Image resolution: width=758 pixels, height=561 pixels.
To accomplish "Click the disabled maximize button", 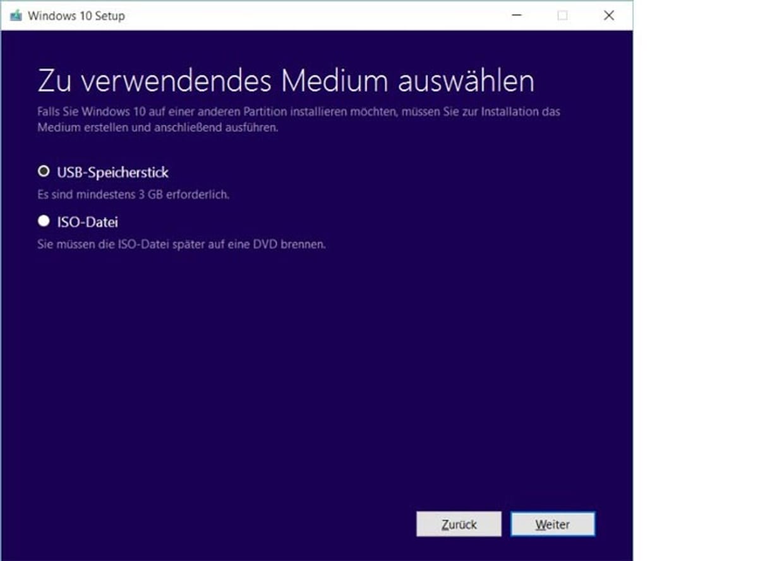I will 562,16.
